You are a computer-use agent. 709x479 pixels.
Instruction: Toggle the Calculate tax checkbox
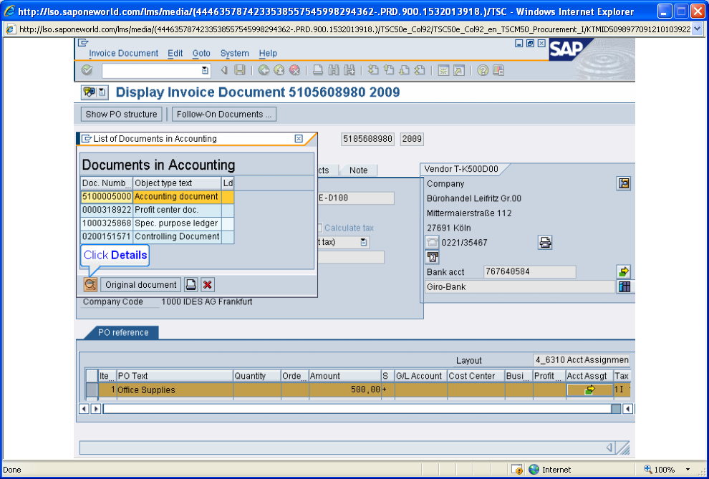(x=319, y=228)
